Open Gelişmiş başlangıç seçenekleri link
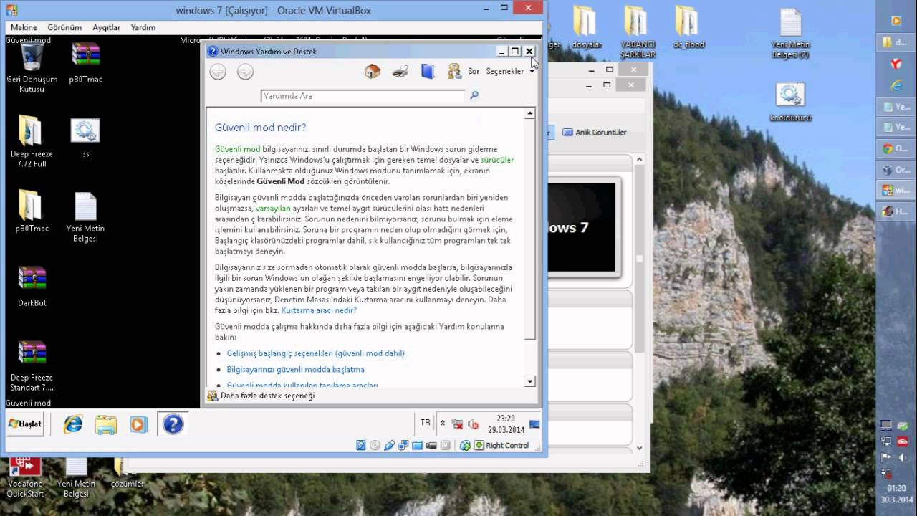This screenshot has height=516, width=917. pyautogui.click(x=315, y=353)
